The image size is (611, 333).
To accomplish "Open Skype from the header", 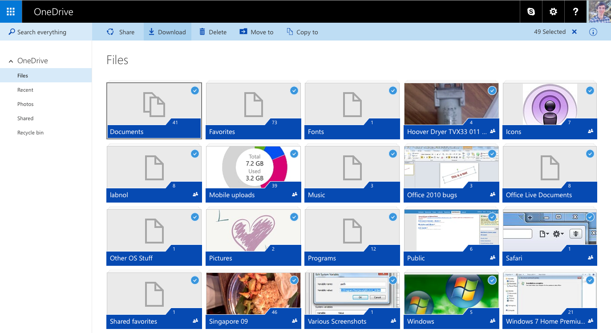I will coord(531,12).
